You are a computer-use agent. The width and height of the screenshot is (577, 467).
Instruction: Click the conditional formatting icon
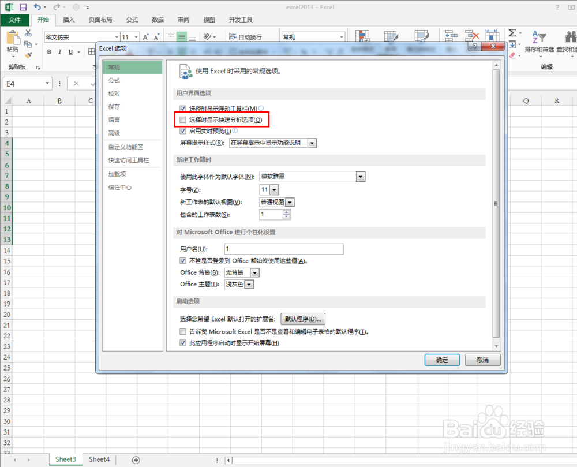click(362, 36)
